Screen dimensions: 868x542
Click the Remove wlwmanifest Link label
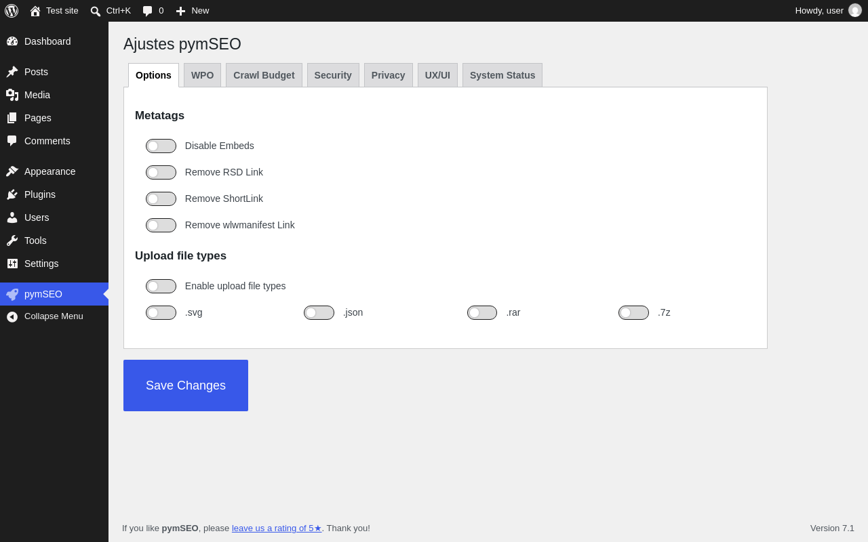click(x=240, y=225)
